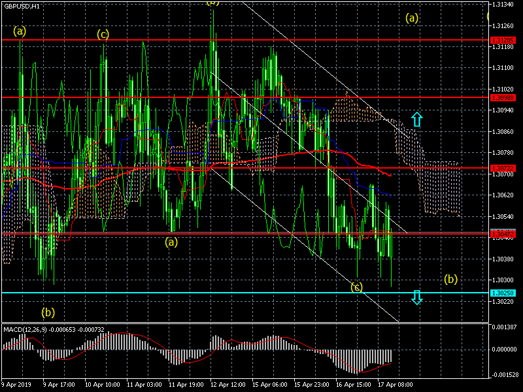Click the (a) wave label at top left
The width and height of the screenshot is (523, 392).
coord(20,30)
